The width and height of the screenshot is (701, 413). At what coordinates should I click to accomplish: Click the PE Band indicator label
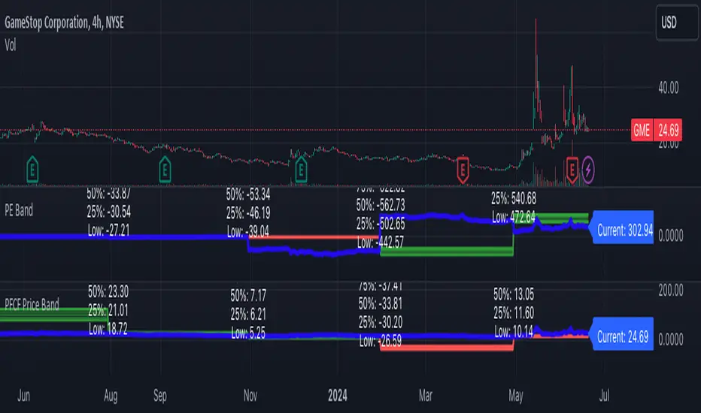coord(19,210)
